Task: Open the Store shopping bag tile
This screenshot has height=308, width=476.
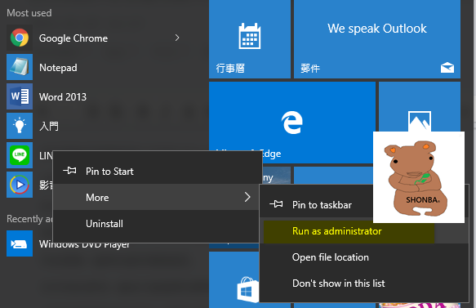Action: 234,279
